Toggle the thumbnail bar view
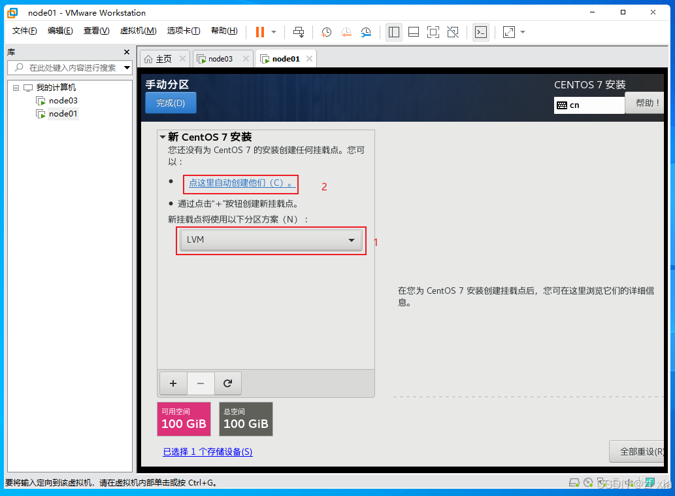This screenshot has height=496, width=675. tap(414, 32)
